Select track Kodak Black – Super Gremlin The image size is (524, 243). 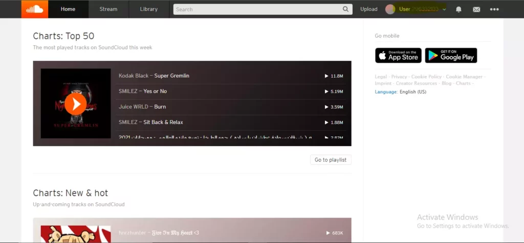pyautogui.click(x=154, y=76)
